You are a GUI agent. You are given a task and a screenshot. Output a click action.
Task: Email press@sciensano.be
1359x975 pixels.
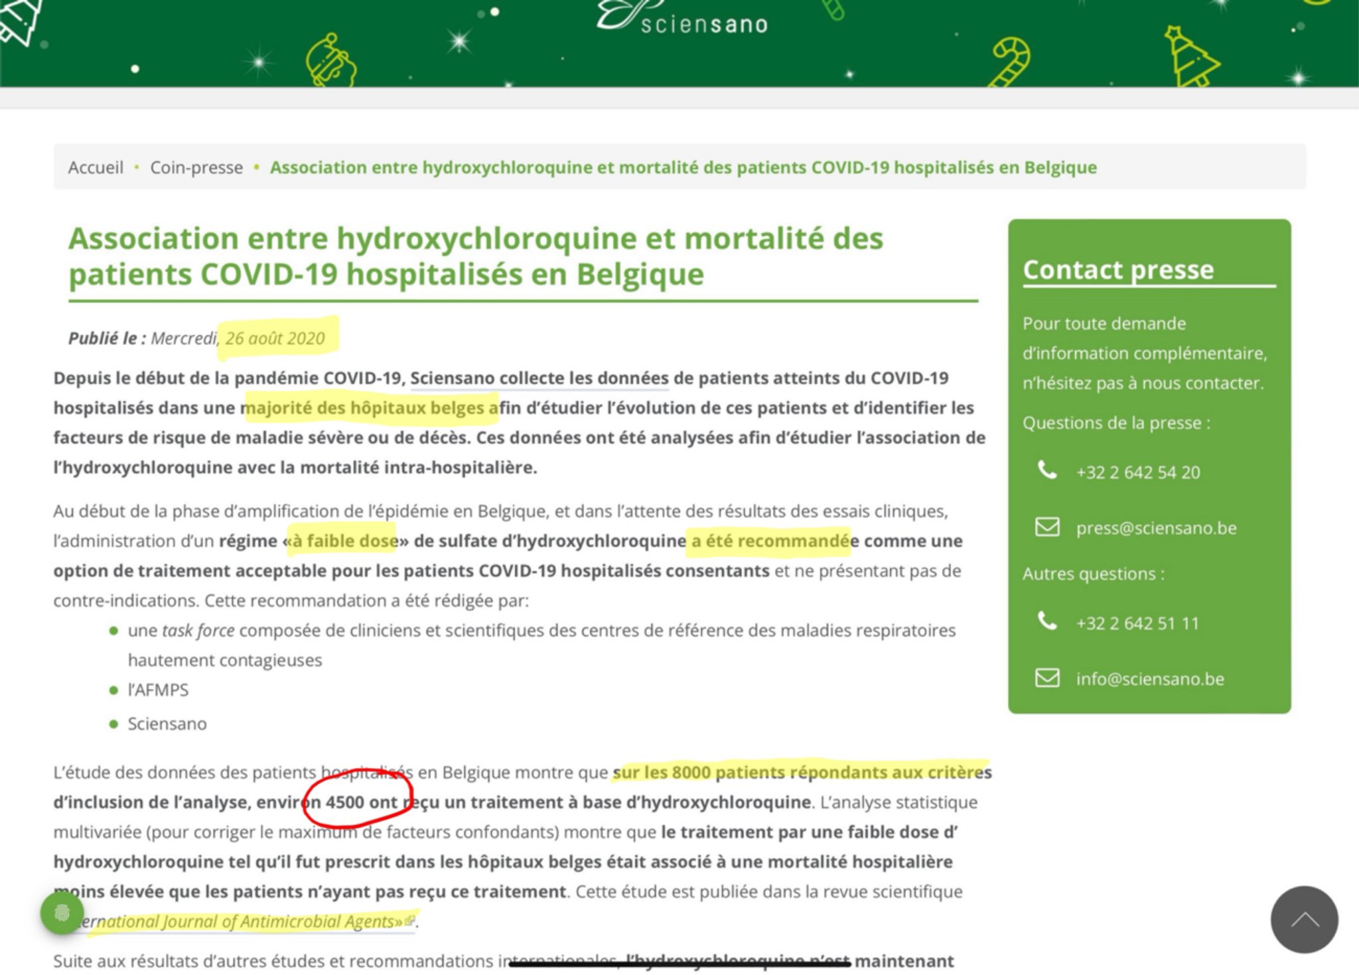1156,528
